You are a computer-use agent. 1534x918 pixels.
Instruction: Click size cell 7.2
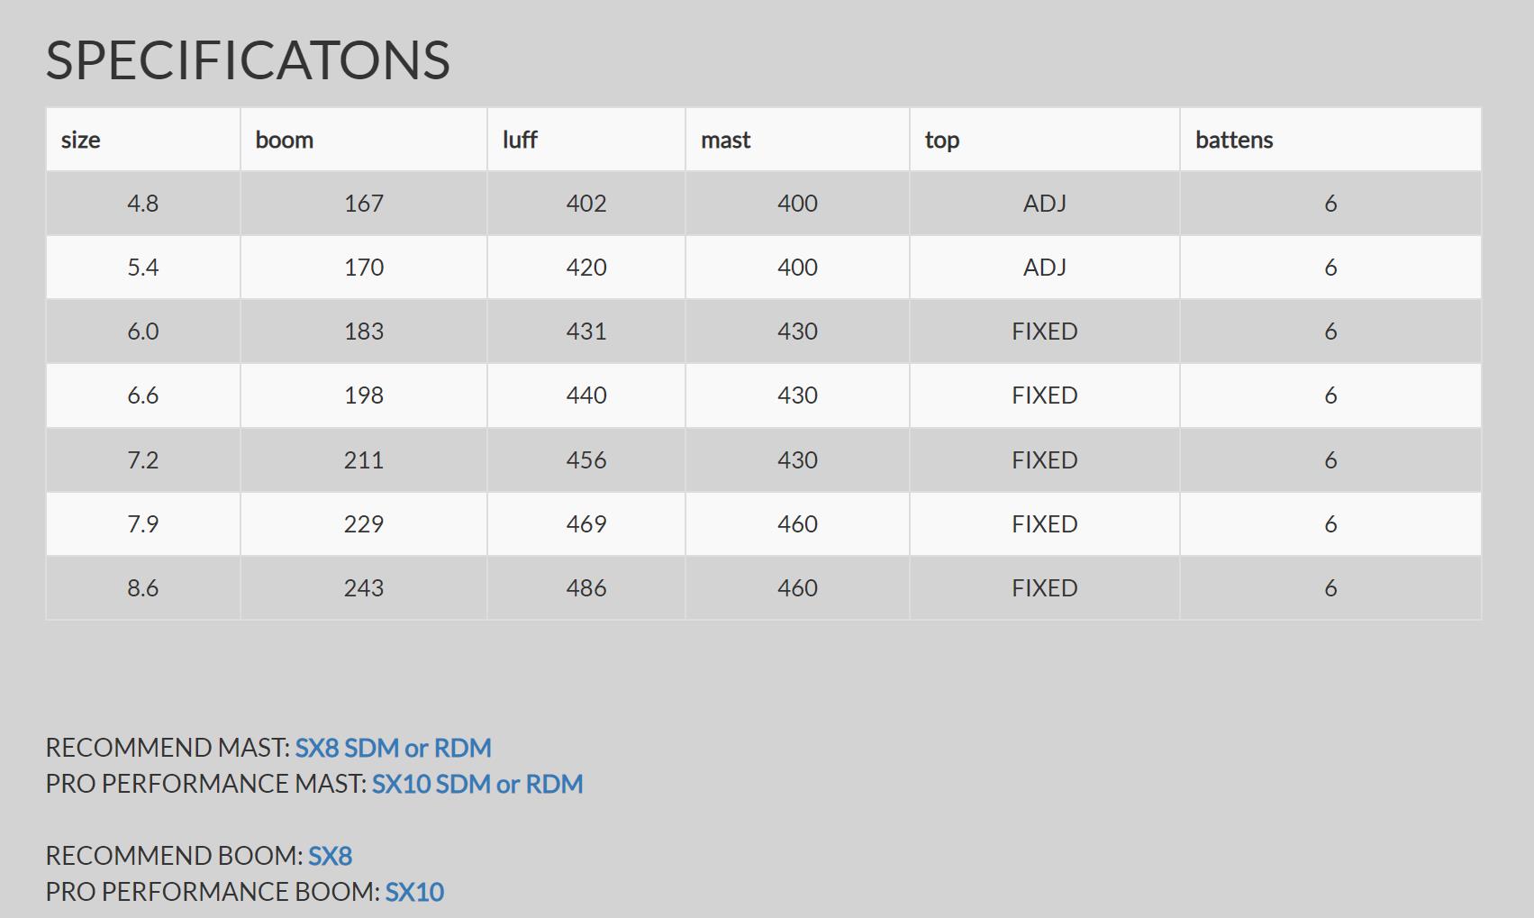coord(143,460)
